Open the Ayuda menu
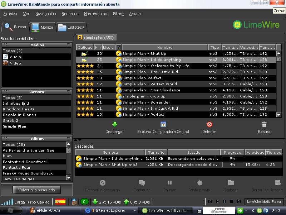The width and height of the screenshot is (286, 215). [x=135, y=14]
